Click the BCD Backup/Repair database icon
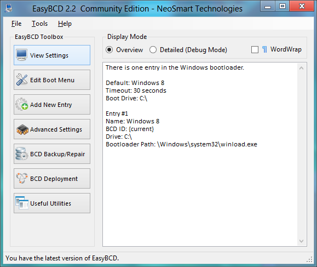The image size is (317, 267). click(x=22, y=154)
